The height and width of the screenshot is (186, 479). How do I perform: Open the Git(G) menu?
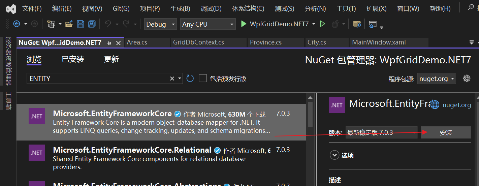coord(121,9)
